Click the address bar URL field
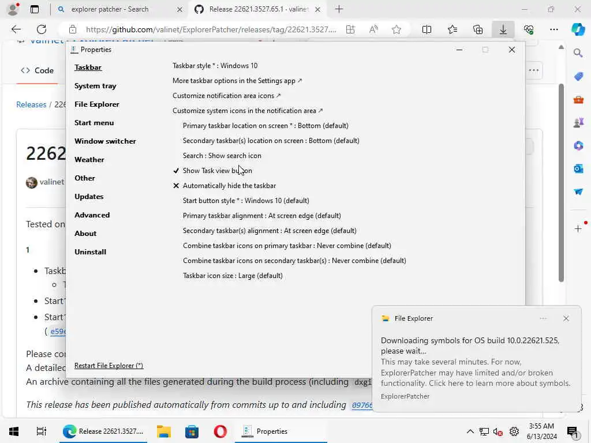The image size is (591, 443). (x=211, y=29)
